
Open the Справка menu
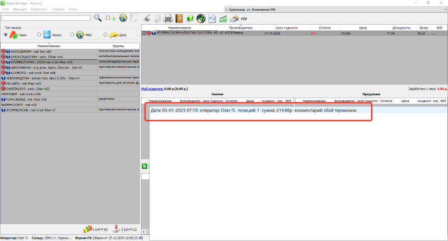58,9
